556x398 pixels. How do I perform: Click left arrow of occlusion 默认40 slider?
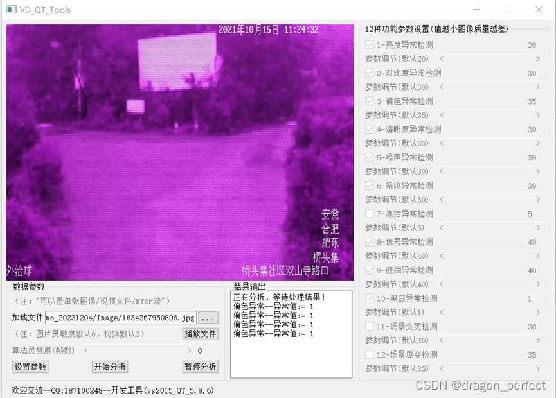[x=442, y=284]
